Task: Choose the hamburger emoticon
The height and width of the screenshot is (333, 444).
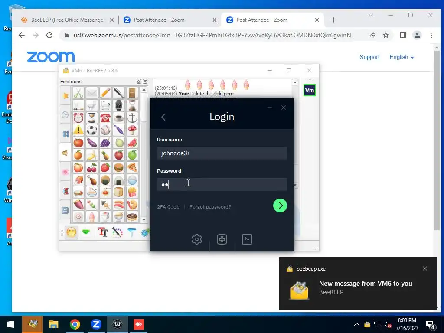Action: (119, 168)
